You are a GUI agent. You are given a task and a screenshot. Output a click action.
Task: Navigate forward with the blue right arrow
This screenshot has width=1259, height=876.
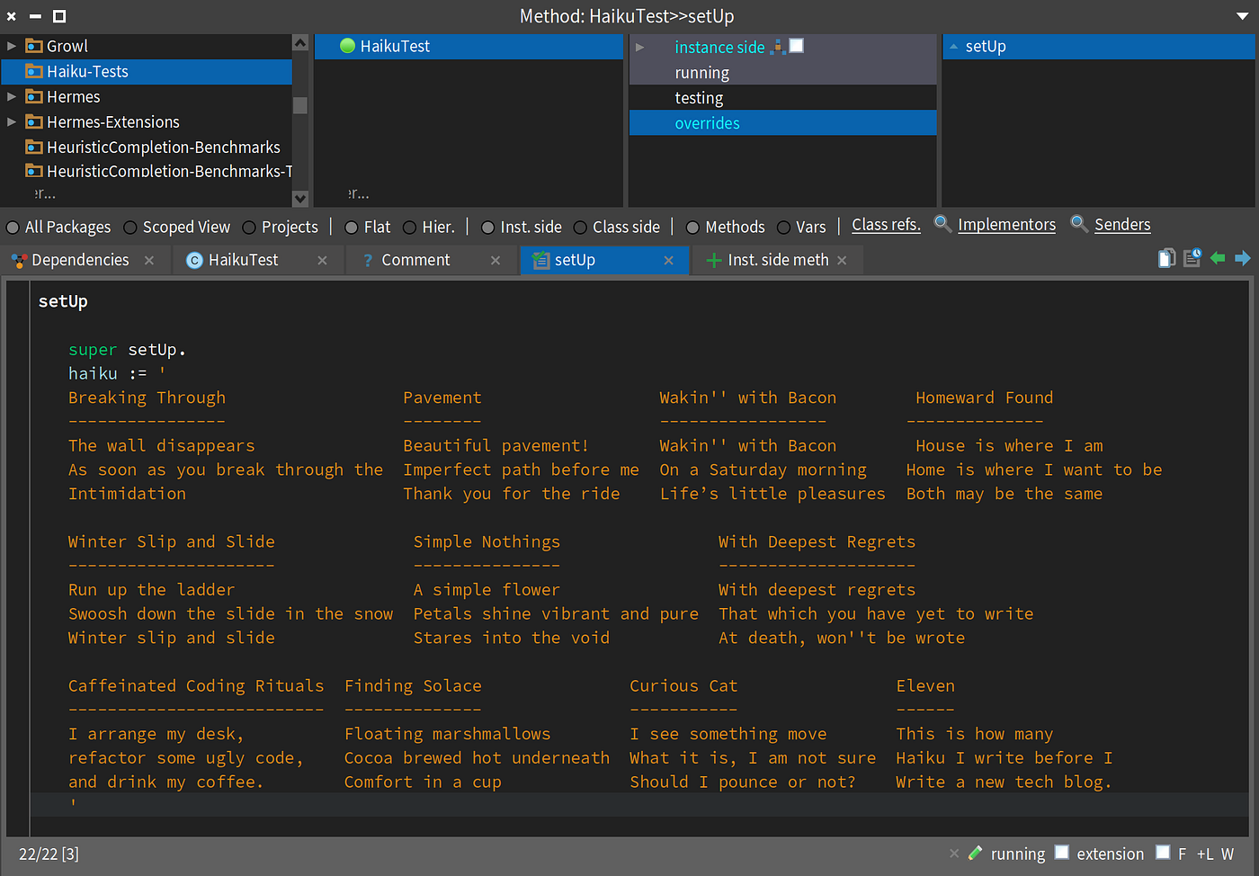click(x=1243, y=259)
